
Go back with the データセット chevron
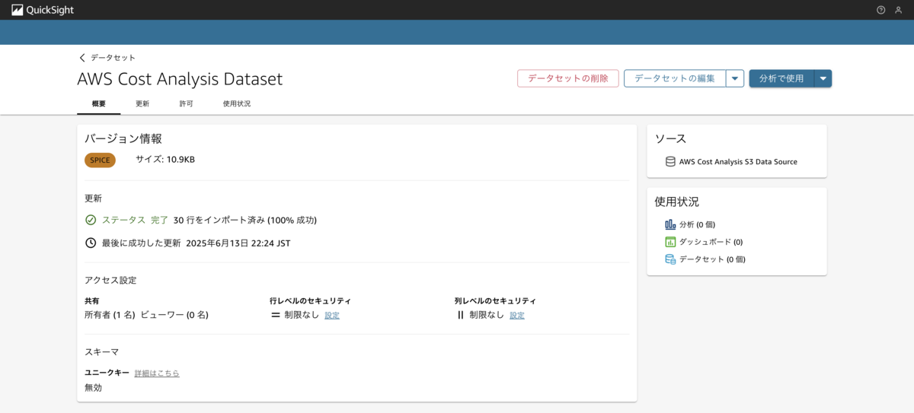tap(82, 58)
